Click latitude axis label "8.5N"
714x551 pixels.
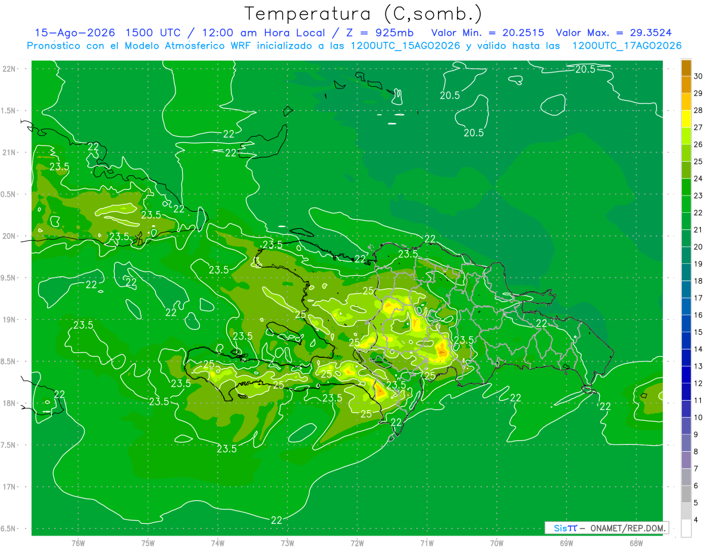(9, 361)
